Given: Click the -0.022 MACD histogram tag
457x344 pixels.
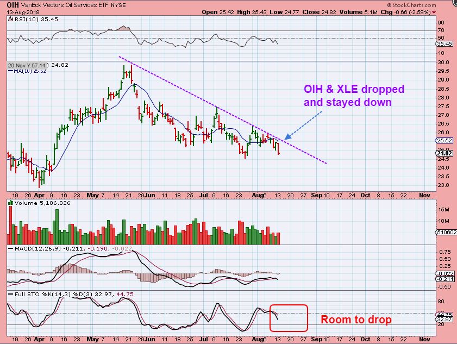Looking at the screenshot, I should 445,273.
